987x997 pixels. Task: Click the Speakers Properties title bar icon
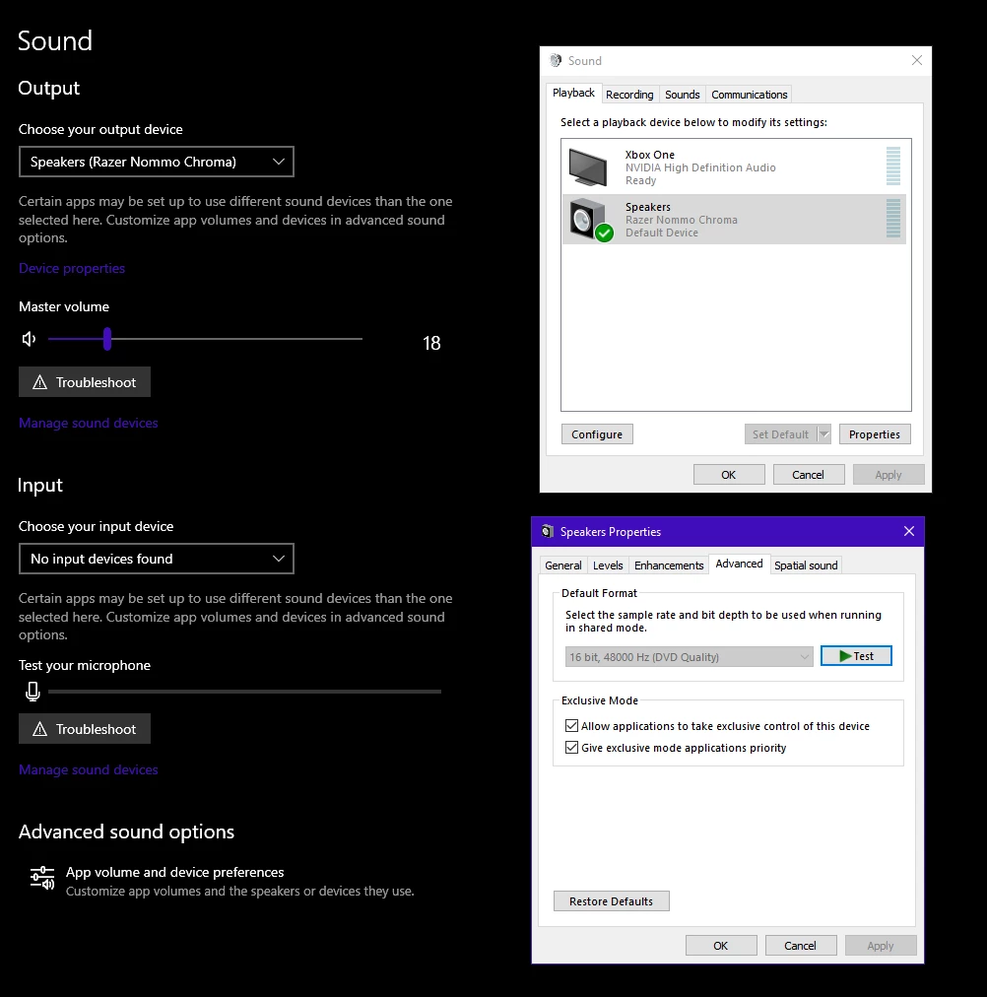pyautogui.click(x=548, y=532)
